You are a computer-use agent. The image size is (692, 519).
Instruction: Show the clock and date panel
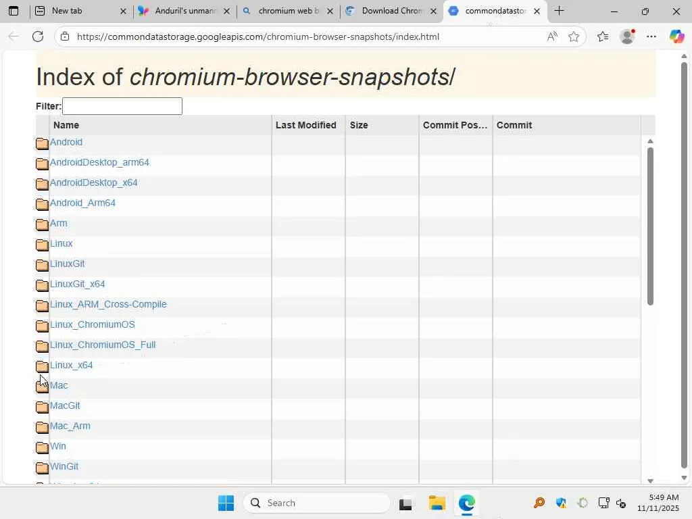tap(658, 503)
